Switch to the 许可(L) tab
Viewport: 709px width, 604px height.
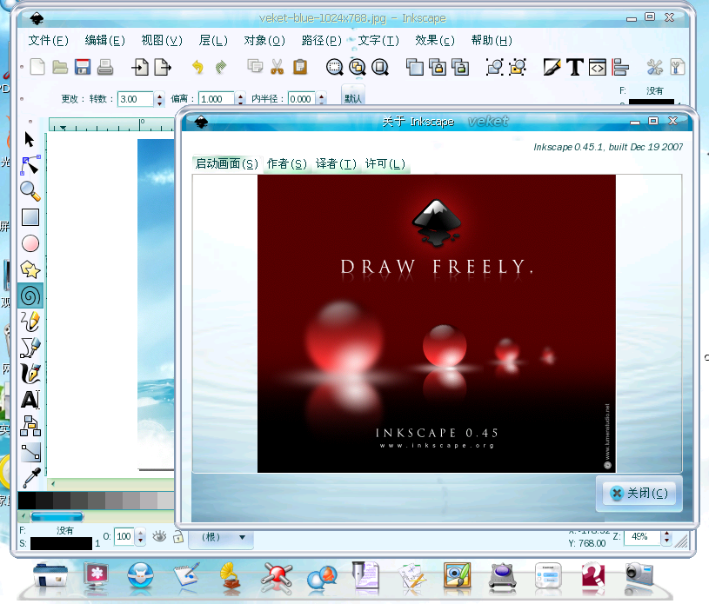385,163
